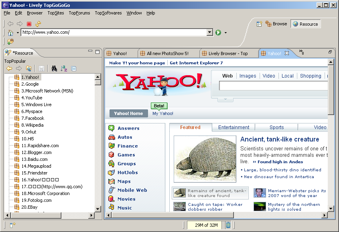This screenshot has width=339, height=232.
Task: Go to the home page icon
Action: coord(10,33)
